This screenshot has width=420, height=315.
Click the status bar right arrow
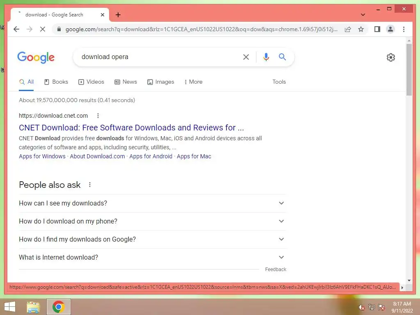[402, 288]
